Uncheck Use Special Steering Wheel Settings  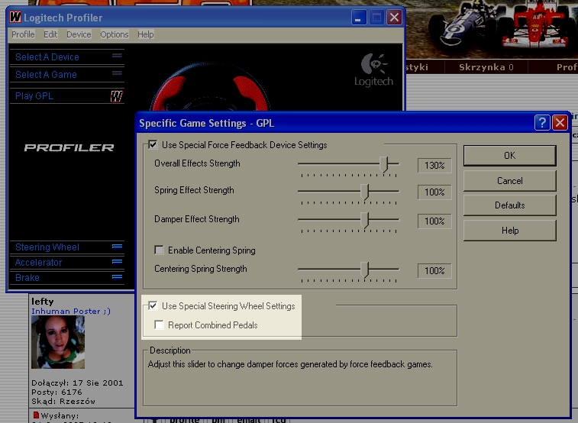tap(153, 306)
